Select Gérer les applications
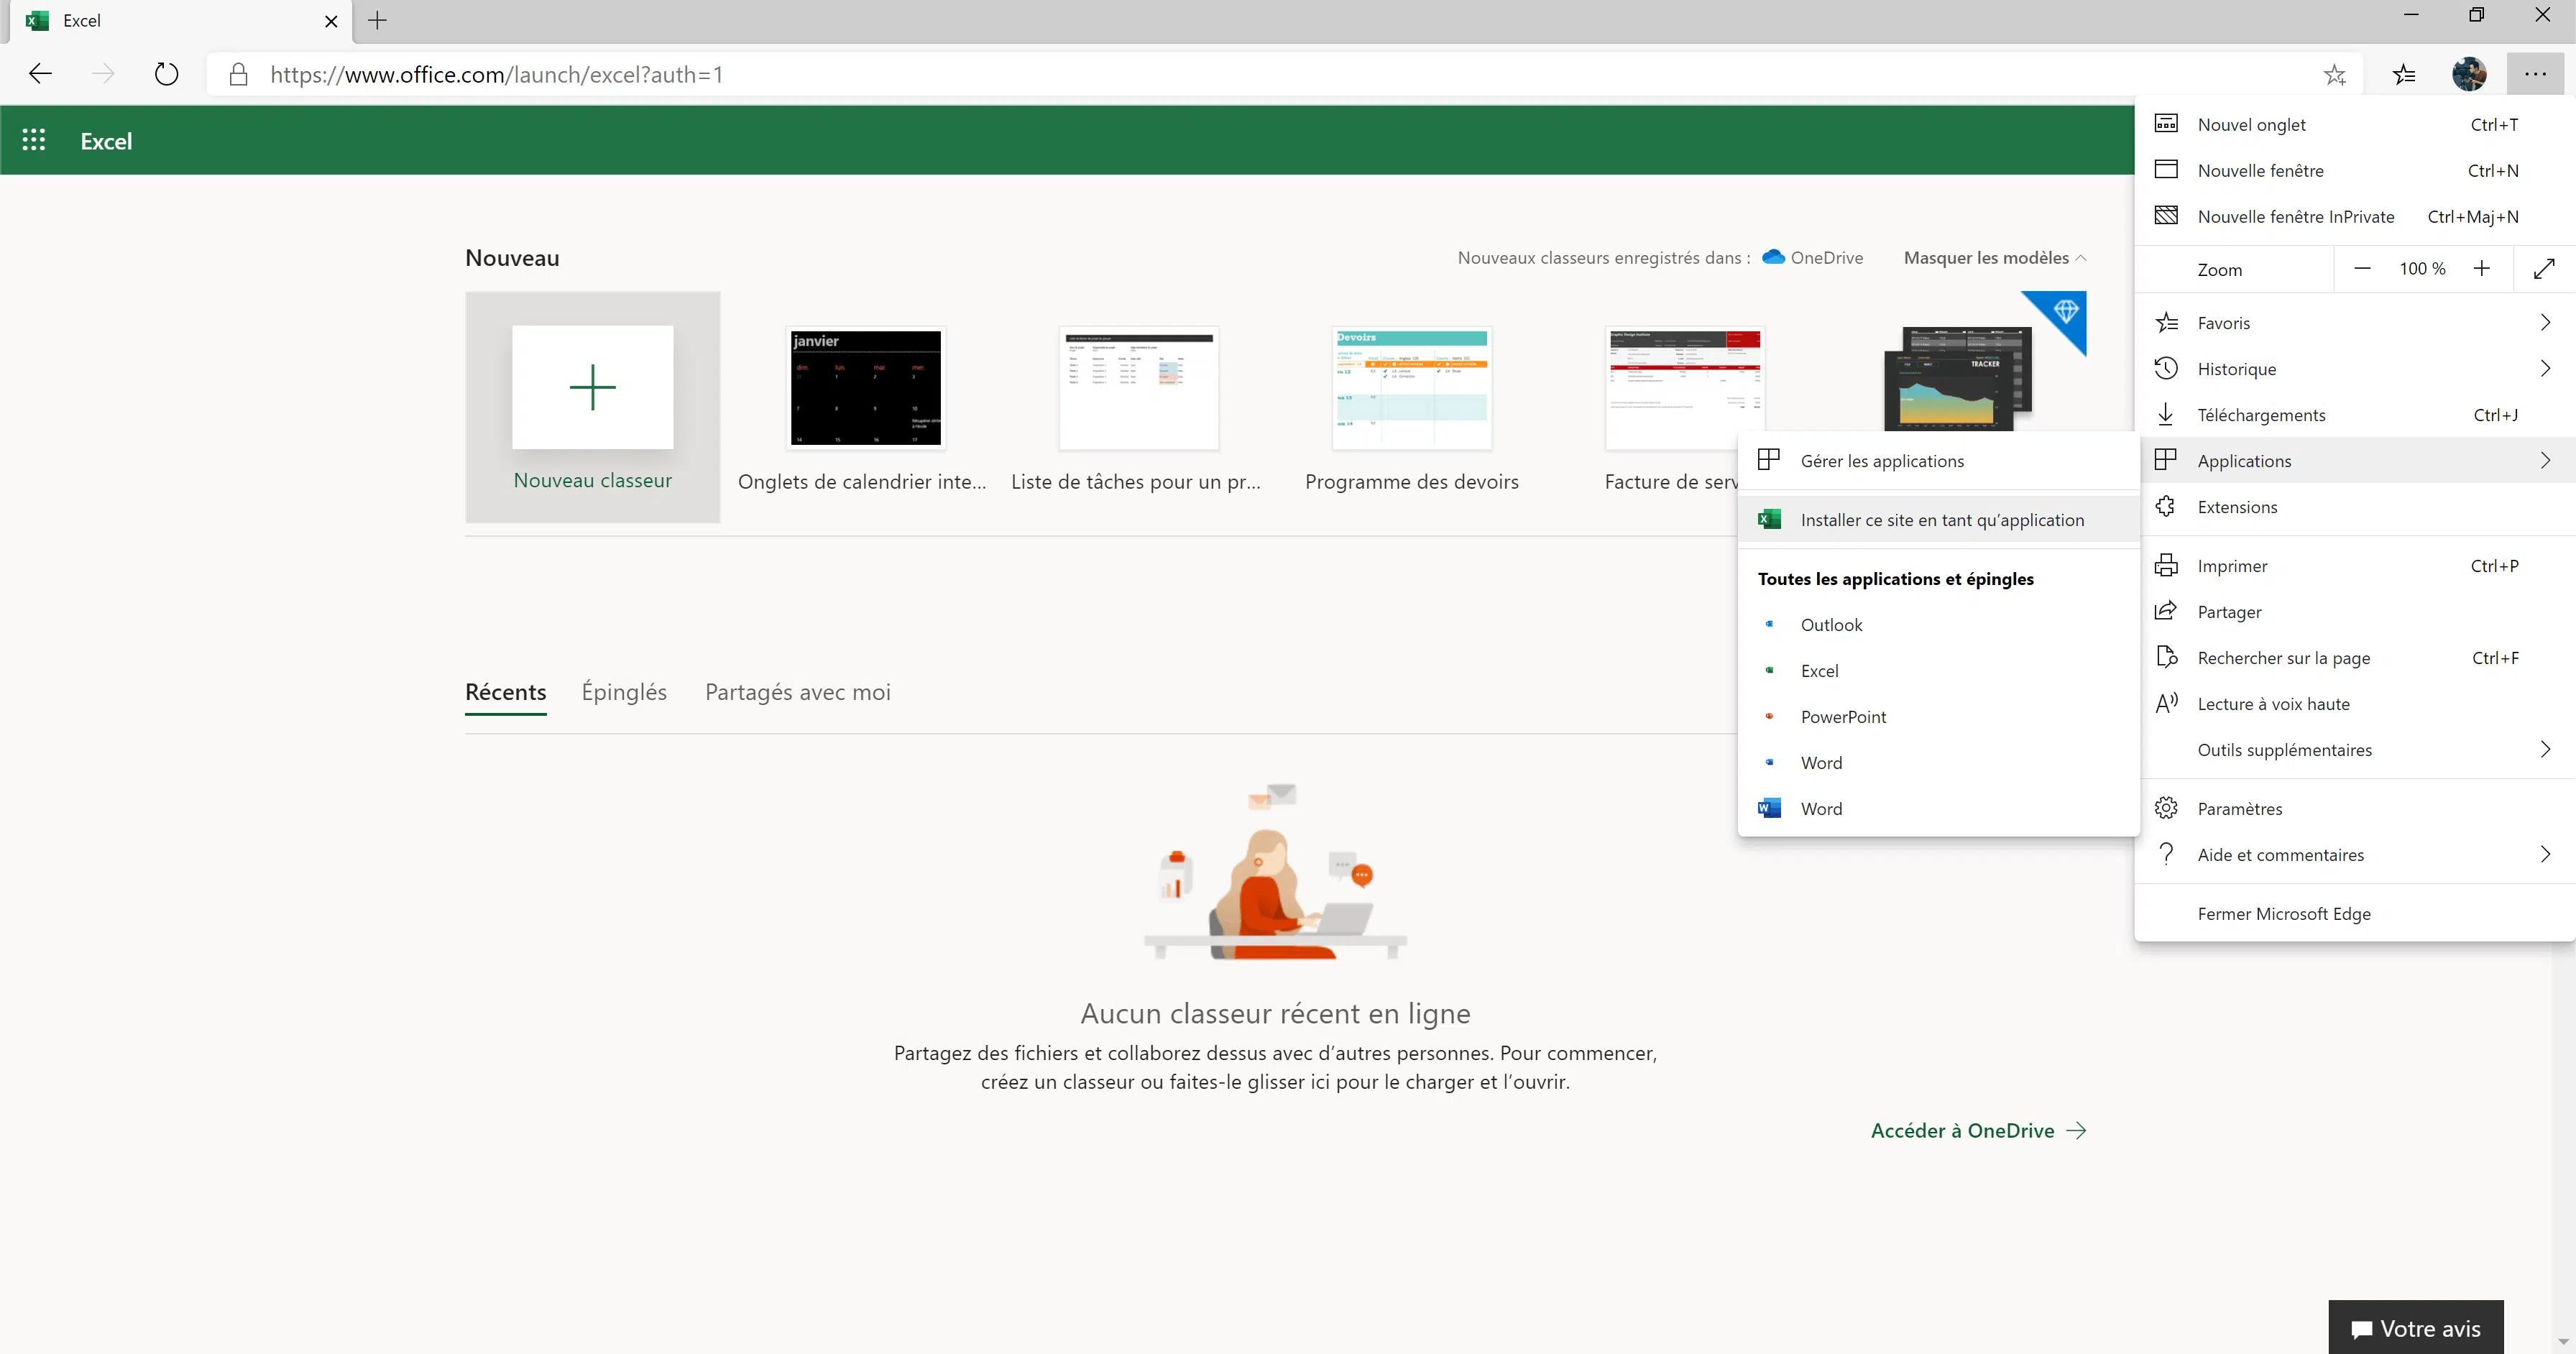Screen dimensions: 2576x1354 pyautogui.click(x=1938, y=460)
